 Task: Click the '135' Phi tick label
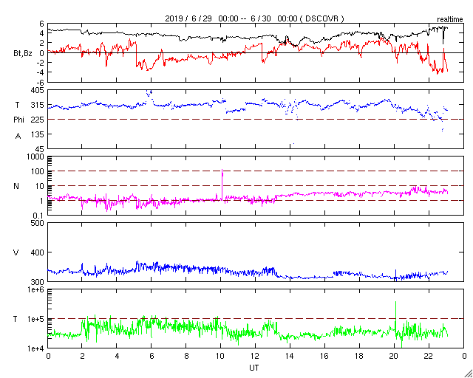click(38, 134)
